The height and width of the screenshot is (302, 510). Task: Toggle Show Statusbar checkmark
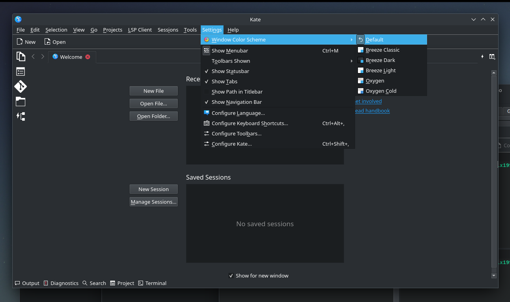[x=278, y=71]
